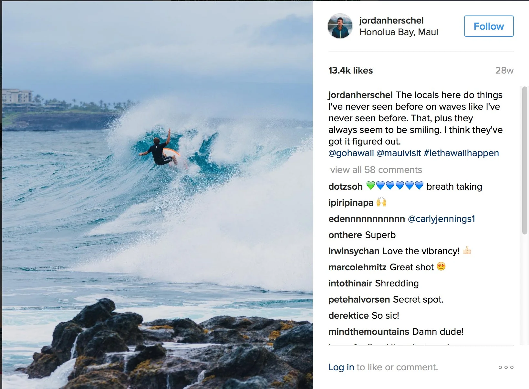Open the three-dot more options menu

[x=506, y=367]
